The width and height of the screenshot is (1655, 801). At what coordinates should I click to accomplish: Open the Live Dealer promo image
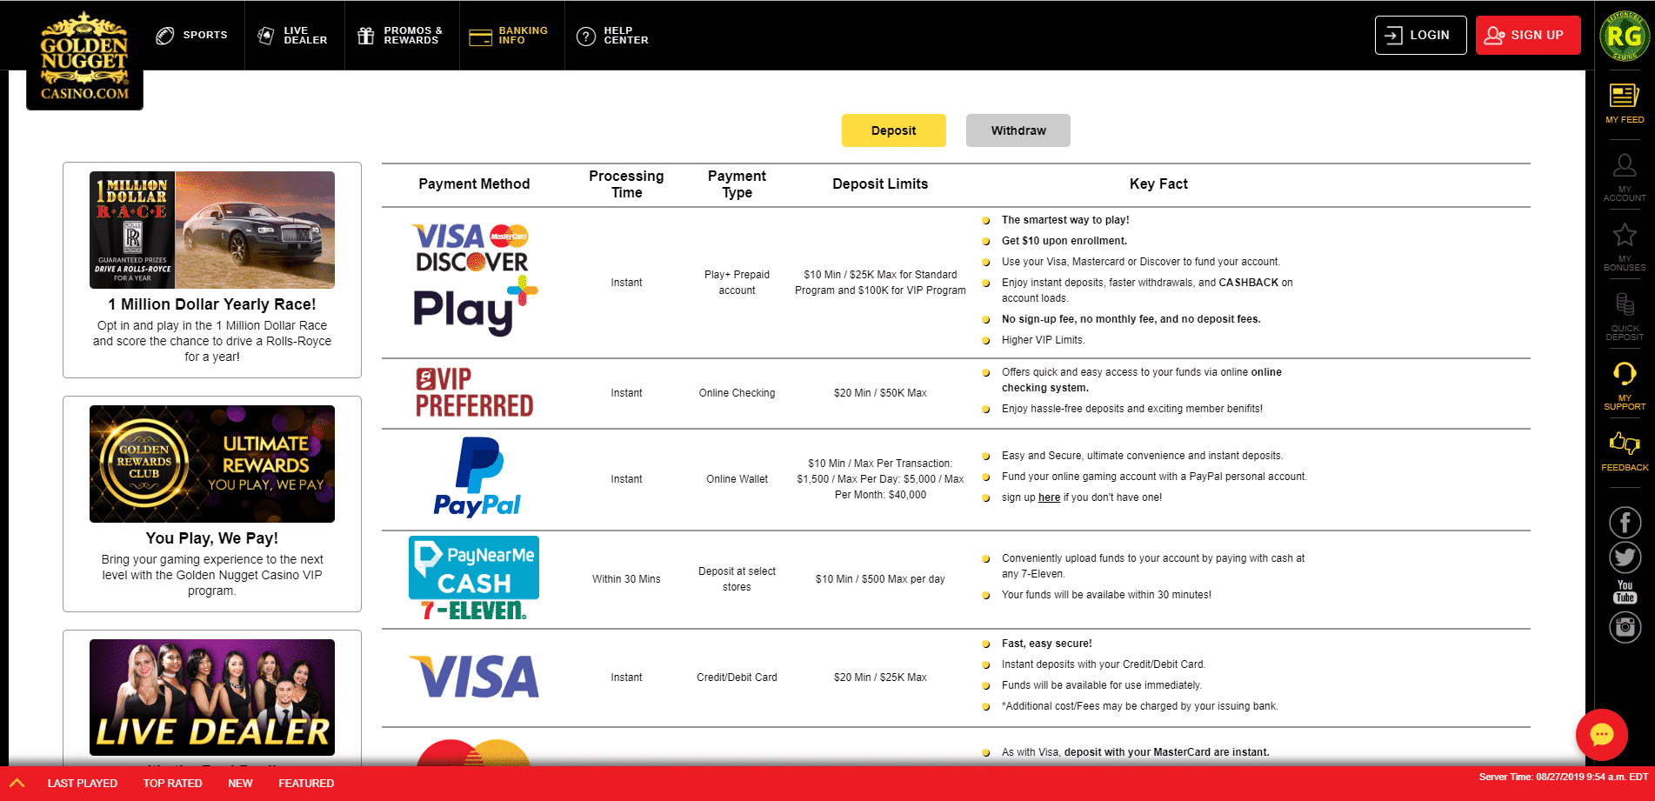point(212,698)
